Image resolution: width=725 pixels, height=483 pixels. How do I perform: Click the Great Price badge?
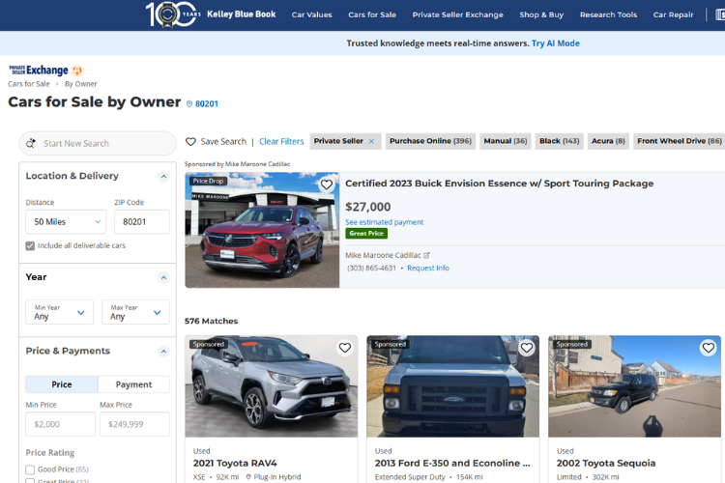[x=366, y=234]
